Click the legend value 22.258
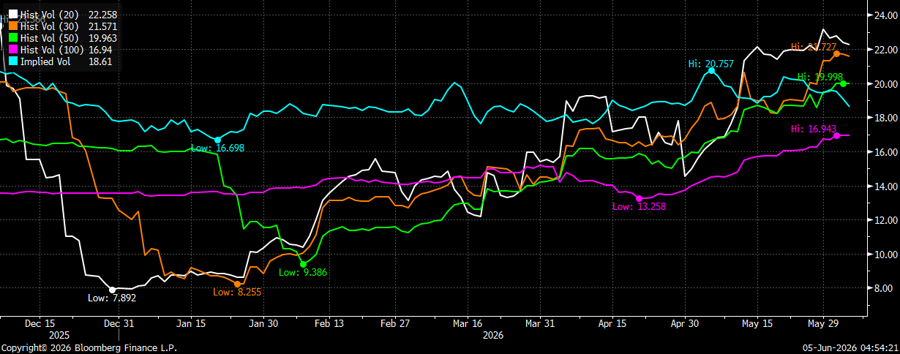The height and width of the screenshot is (354, 900). pos(101,15)
